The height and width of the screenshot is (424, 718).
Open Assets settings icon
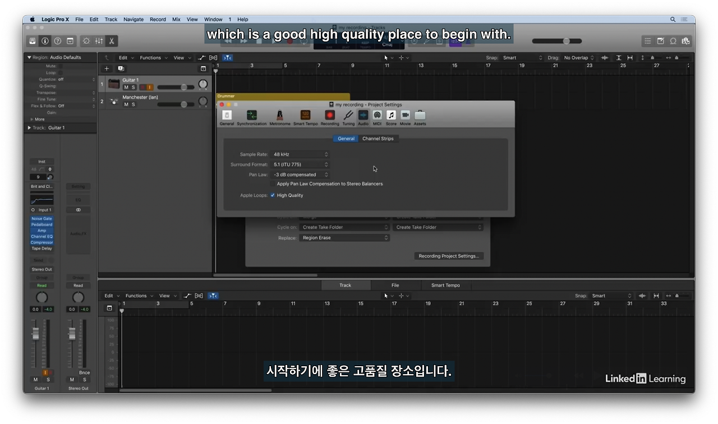pos(420,117)
